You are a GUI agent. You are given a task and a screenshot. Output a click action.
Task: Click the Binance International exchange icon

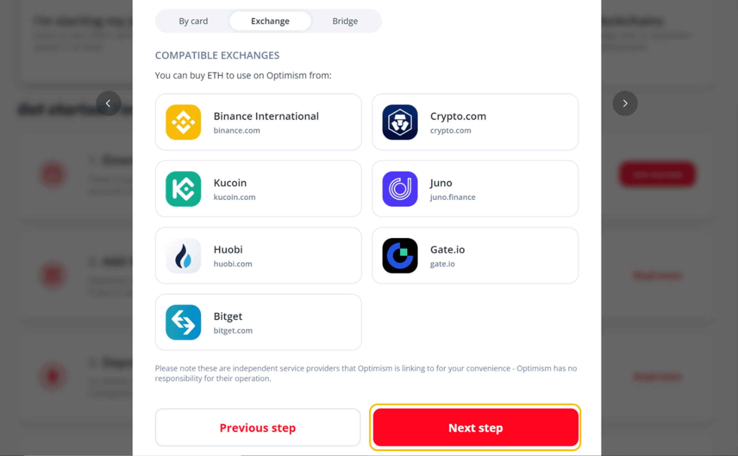[x=183, y=122]
